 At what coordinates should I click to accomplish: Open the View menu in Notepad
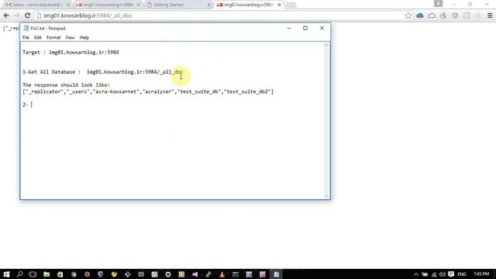[x=70, y=37]
